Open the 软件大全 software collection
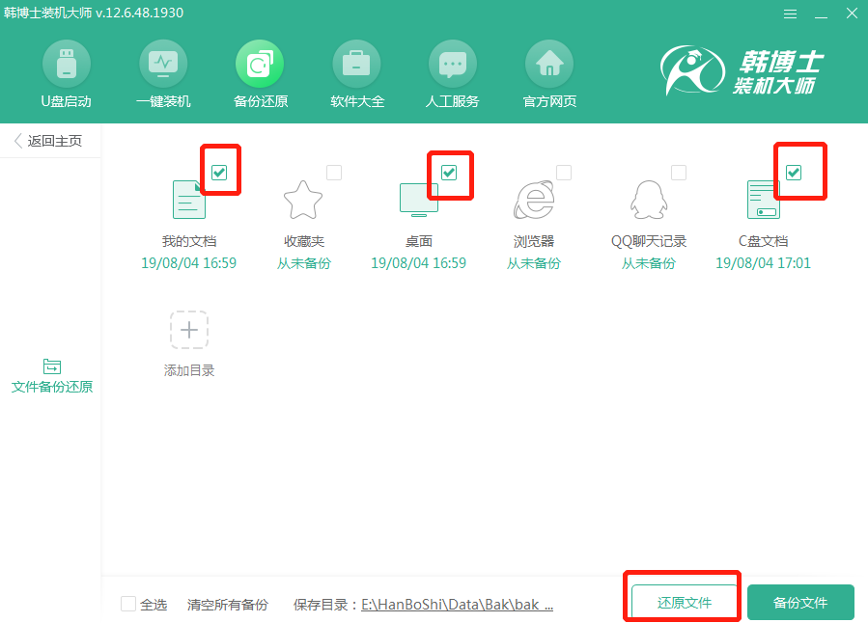 pos(355,74)
